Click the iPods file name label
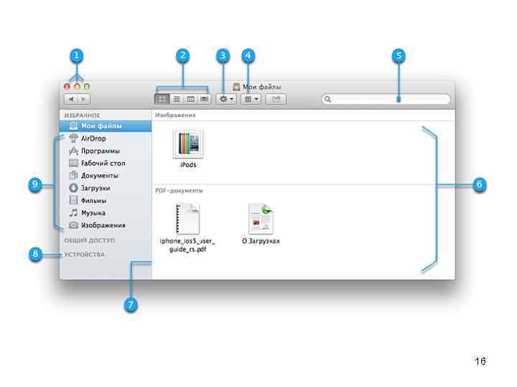The height and width of the screenshot is (387, 517). (x=188, y=165)
